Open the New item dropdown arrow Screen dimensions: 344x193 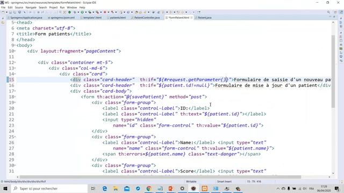coord(6,12)
